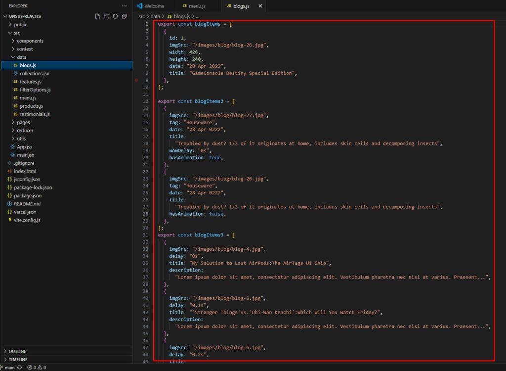Image resolution: width=506 pixels, height=371 pixels.
Task: Open the .gitignore file
Action: pos(24,163)
